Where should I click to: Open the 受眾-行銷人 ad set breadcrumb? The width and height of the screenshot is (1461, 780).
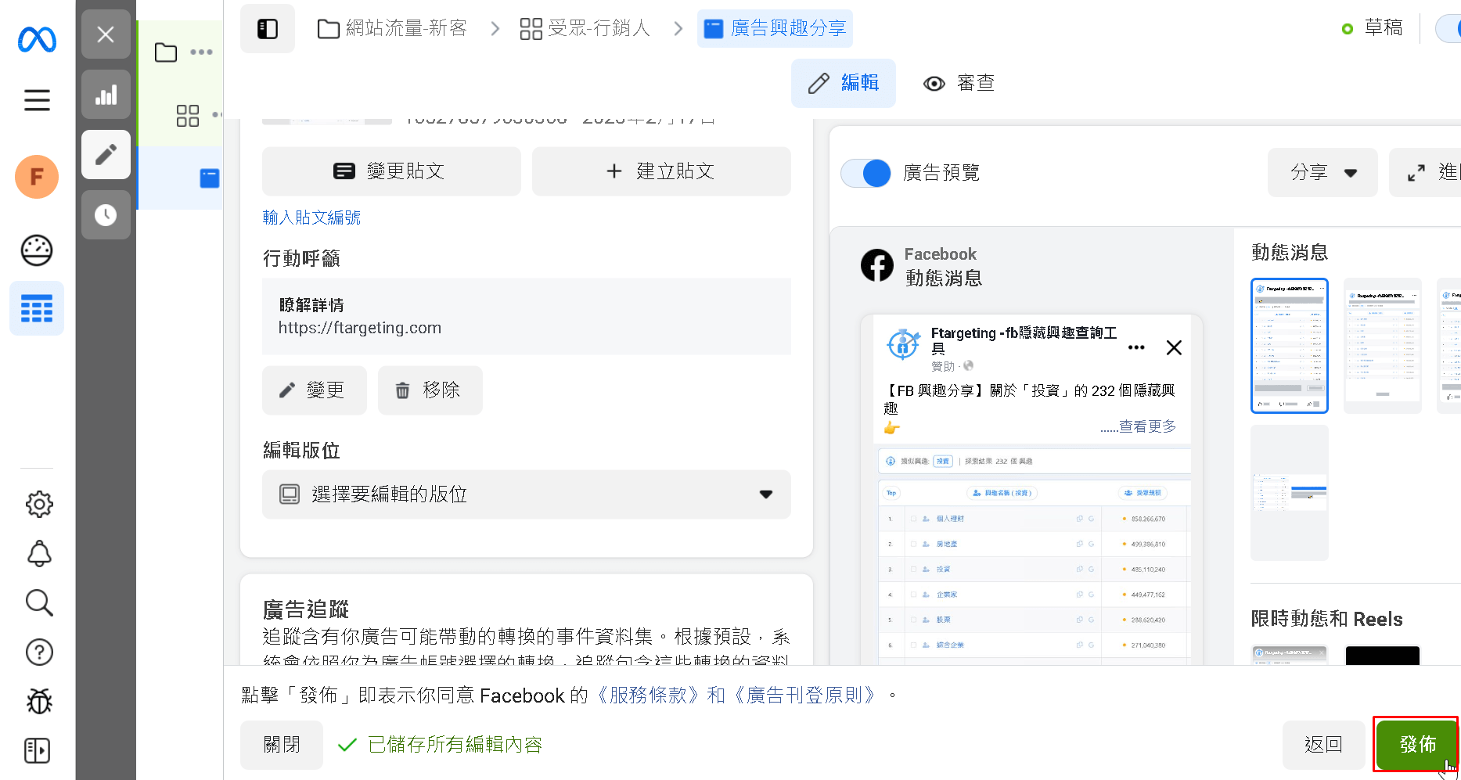pos(585,29)
